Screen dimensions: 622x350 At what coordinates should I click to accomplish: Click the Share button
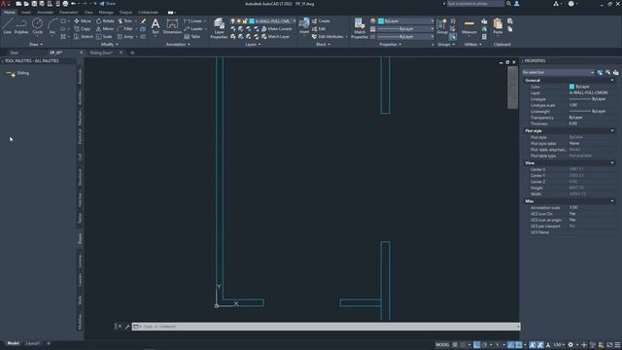108,4
